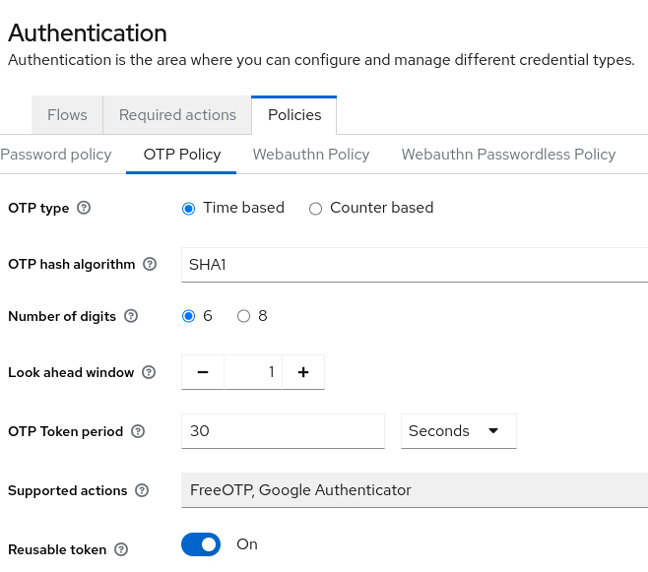Choose 6 as number of digits
Image resolution: width=648 pixels, height=572 pixels.
(189, 317)
